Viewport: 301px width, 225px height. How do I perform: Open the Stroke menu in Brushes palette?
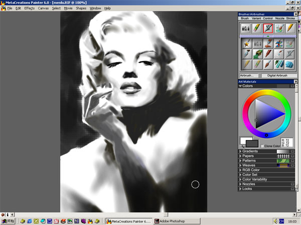tap(290, 18)
